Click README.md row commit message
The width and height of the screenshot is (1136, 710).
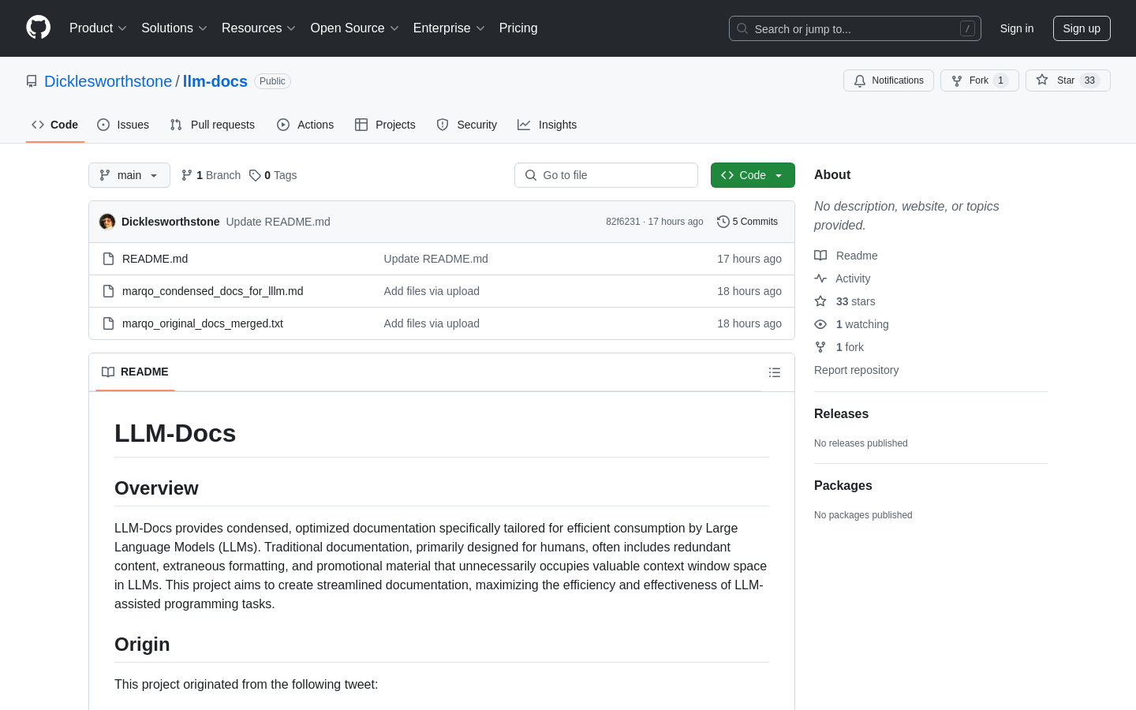[x=436, y=259]
